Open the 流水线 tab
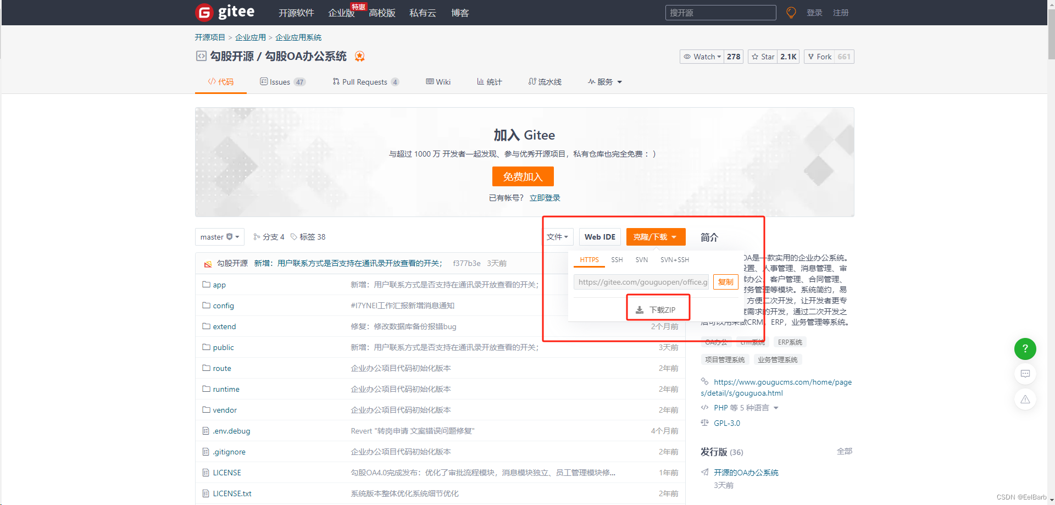Screen dimensions: 1055x505 tap(545, 82)
